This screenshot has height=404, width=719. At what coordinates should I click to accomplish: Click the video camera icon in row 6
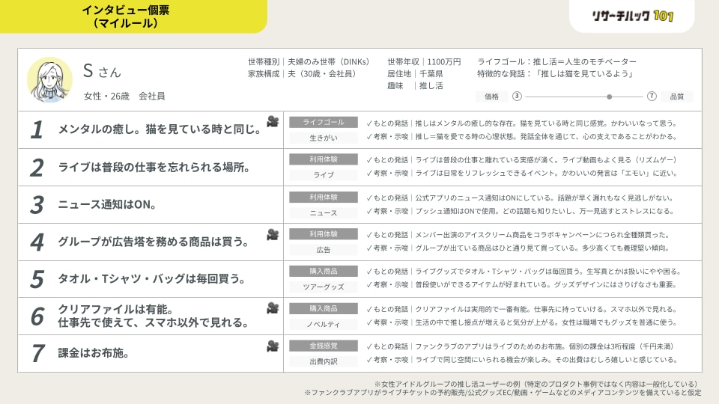[x=273, y=308]
